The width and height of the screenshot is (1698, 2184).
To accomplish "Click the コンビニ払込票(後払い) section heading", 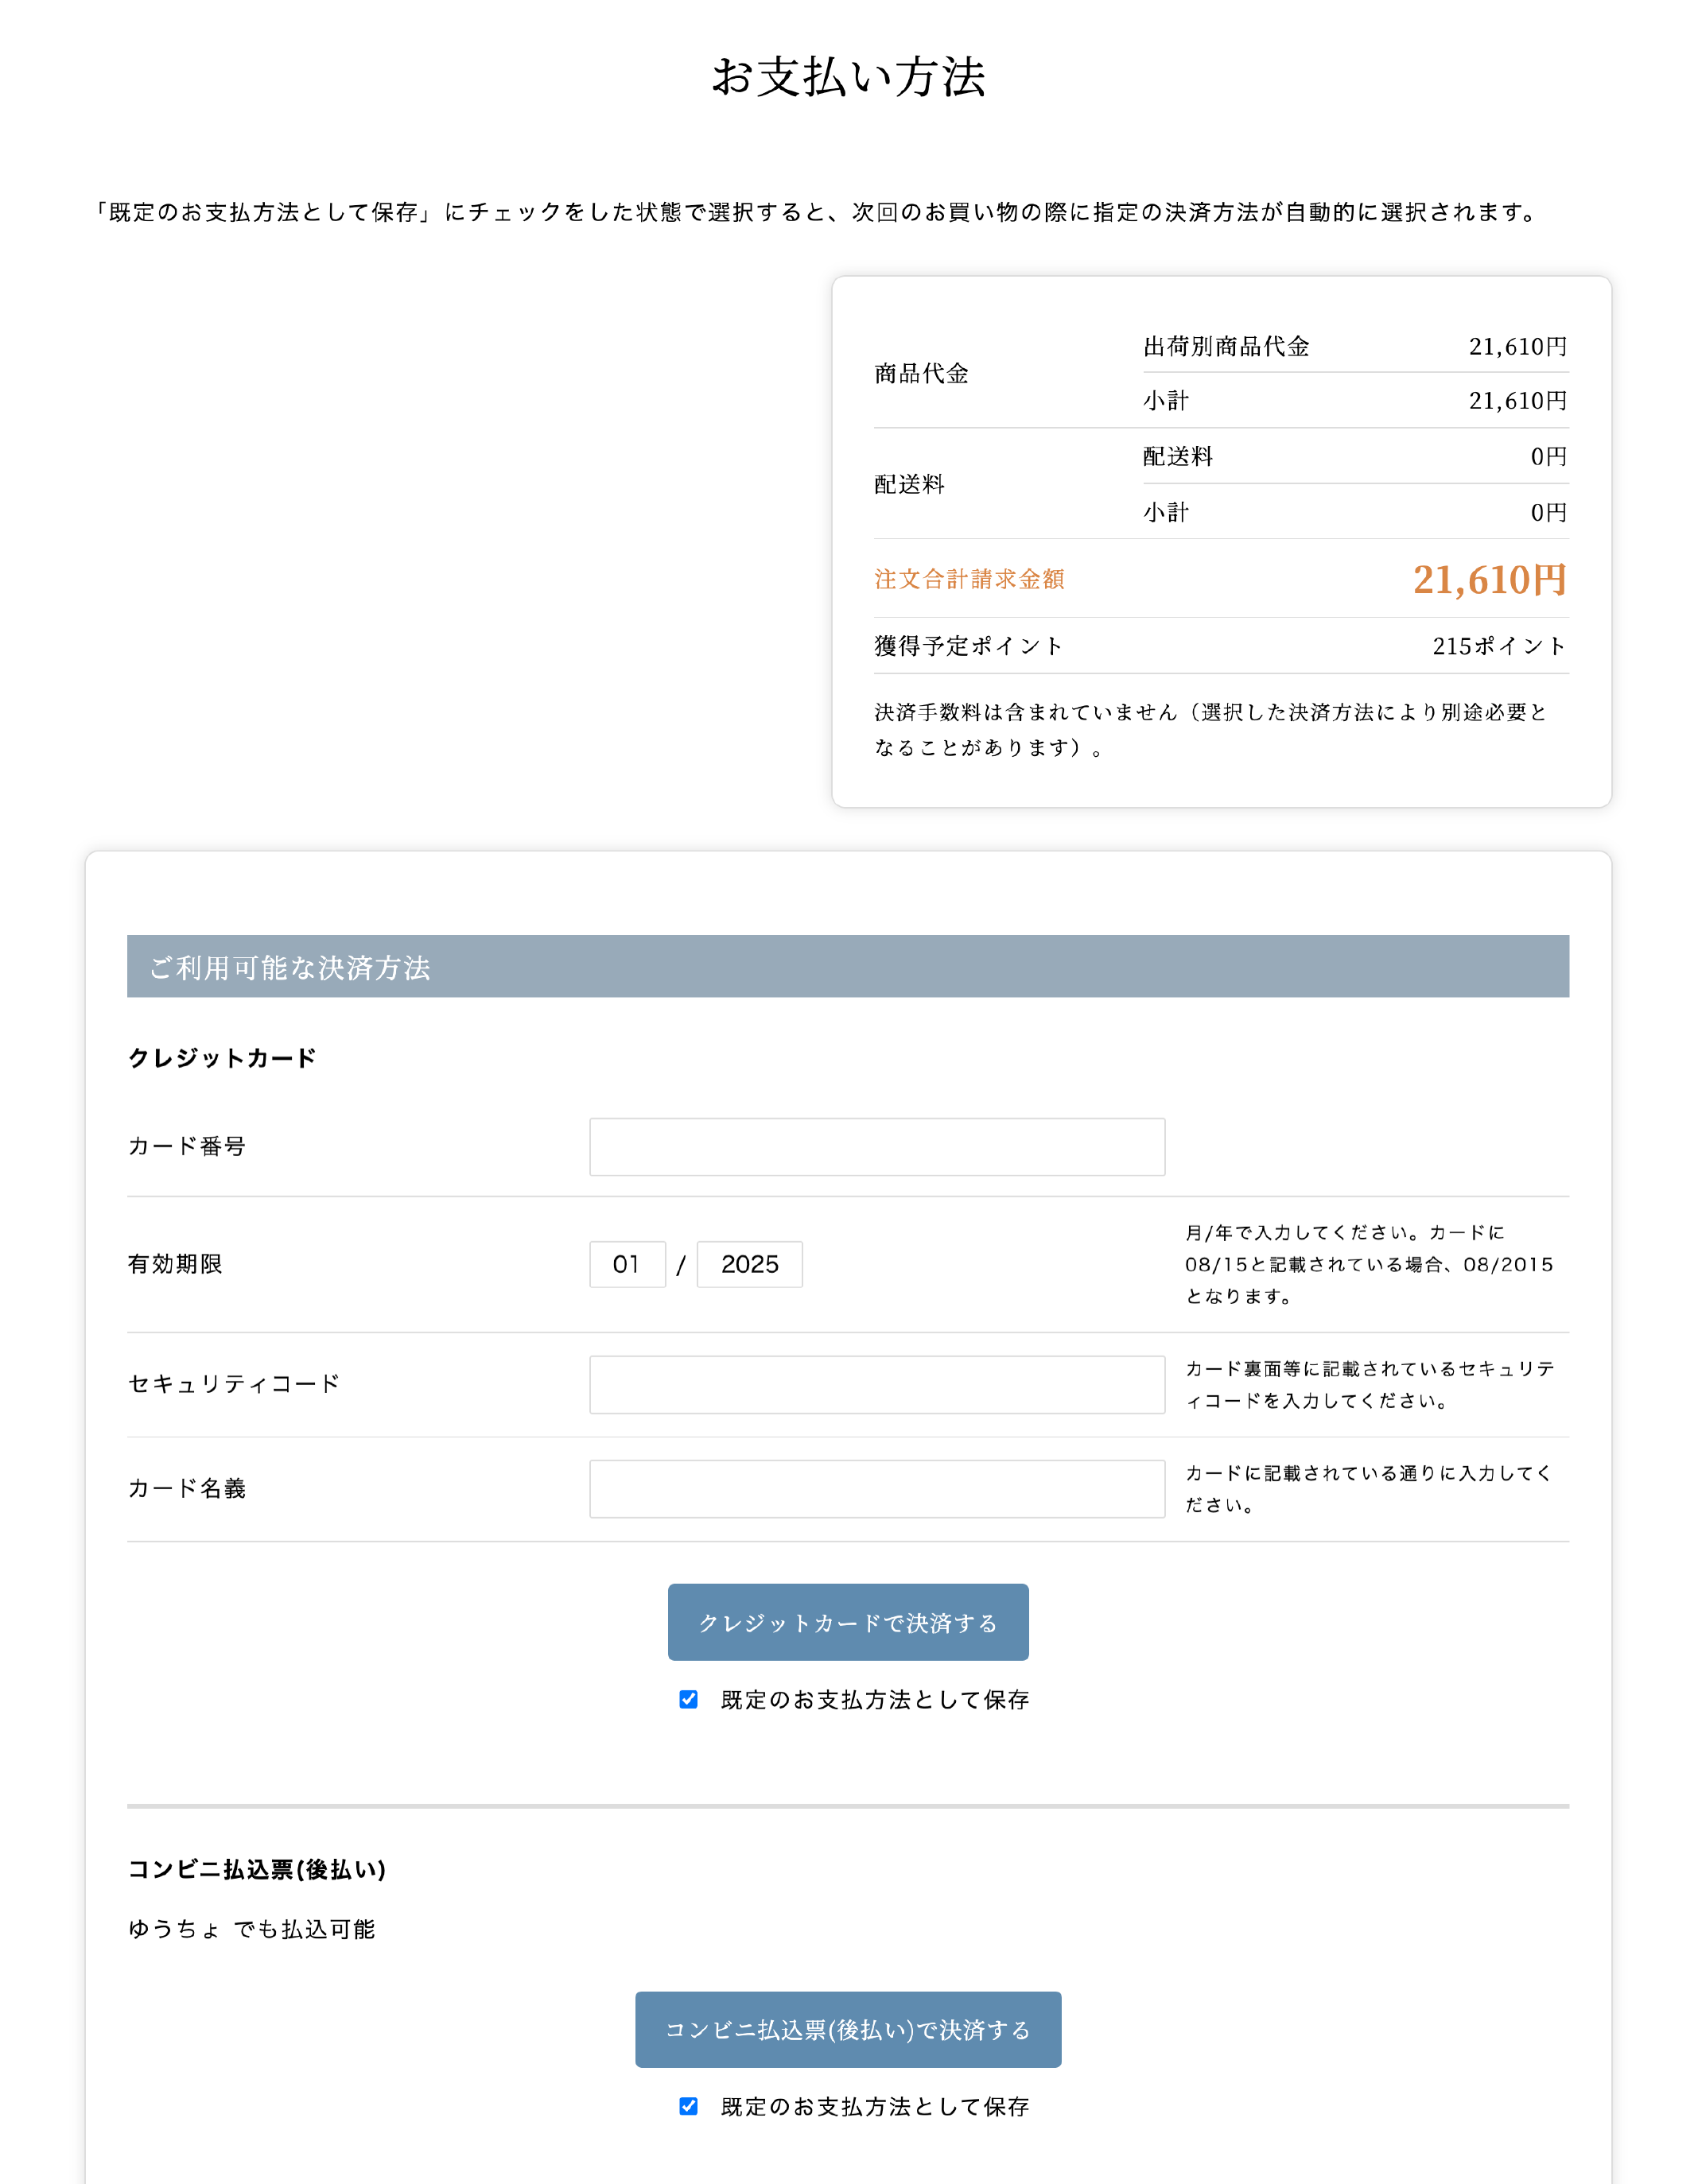I will click(257, 1869).
